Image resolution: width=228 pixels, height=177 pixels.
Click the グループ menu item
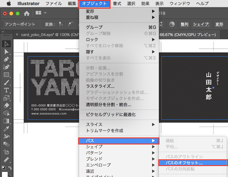(119, 27)
